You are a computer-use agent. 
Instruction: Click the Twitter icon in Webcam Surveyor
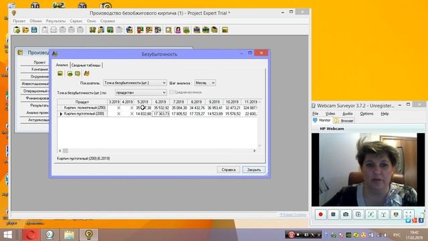click(408, 220)
